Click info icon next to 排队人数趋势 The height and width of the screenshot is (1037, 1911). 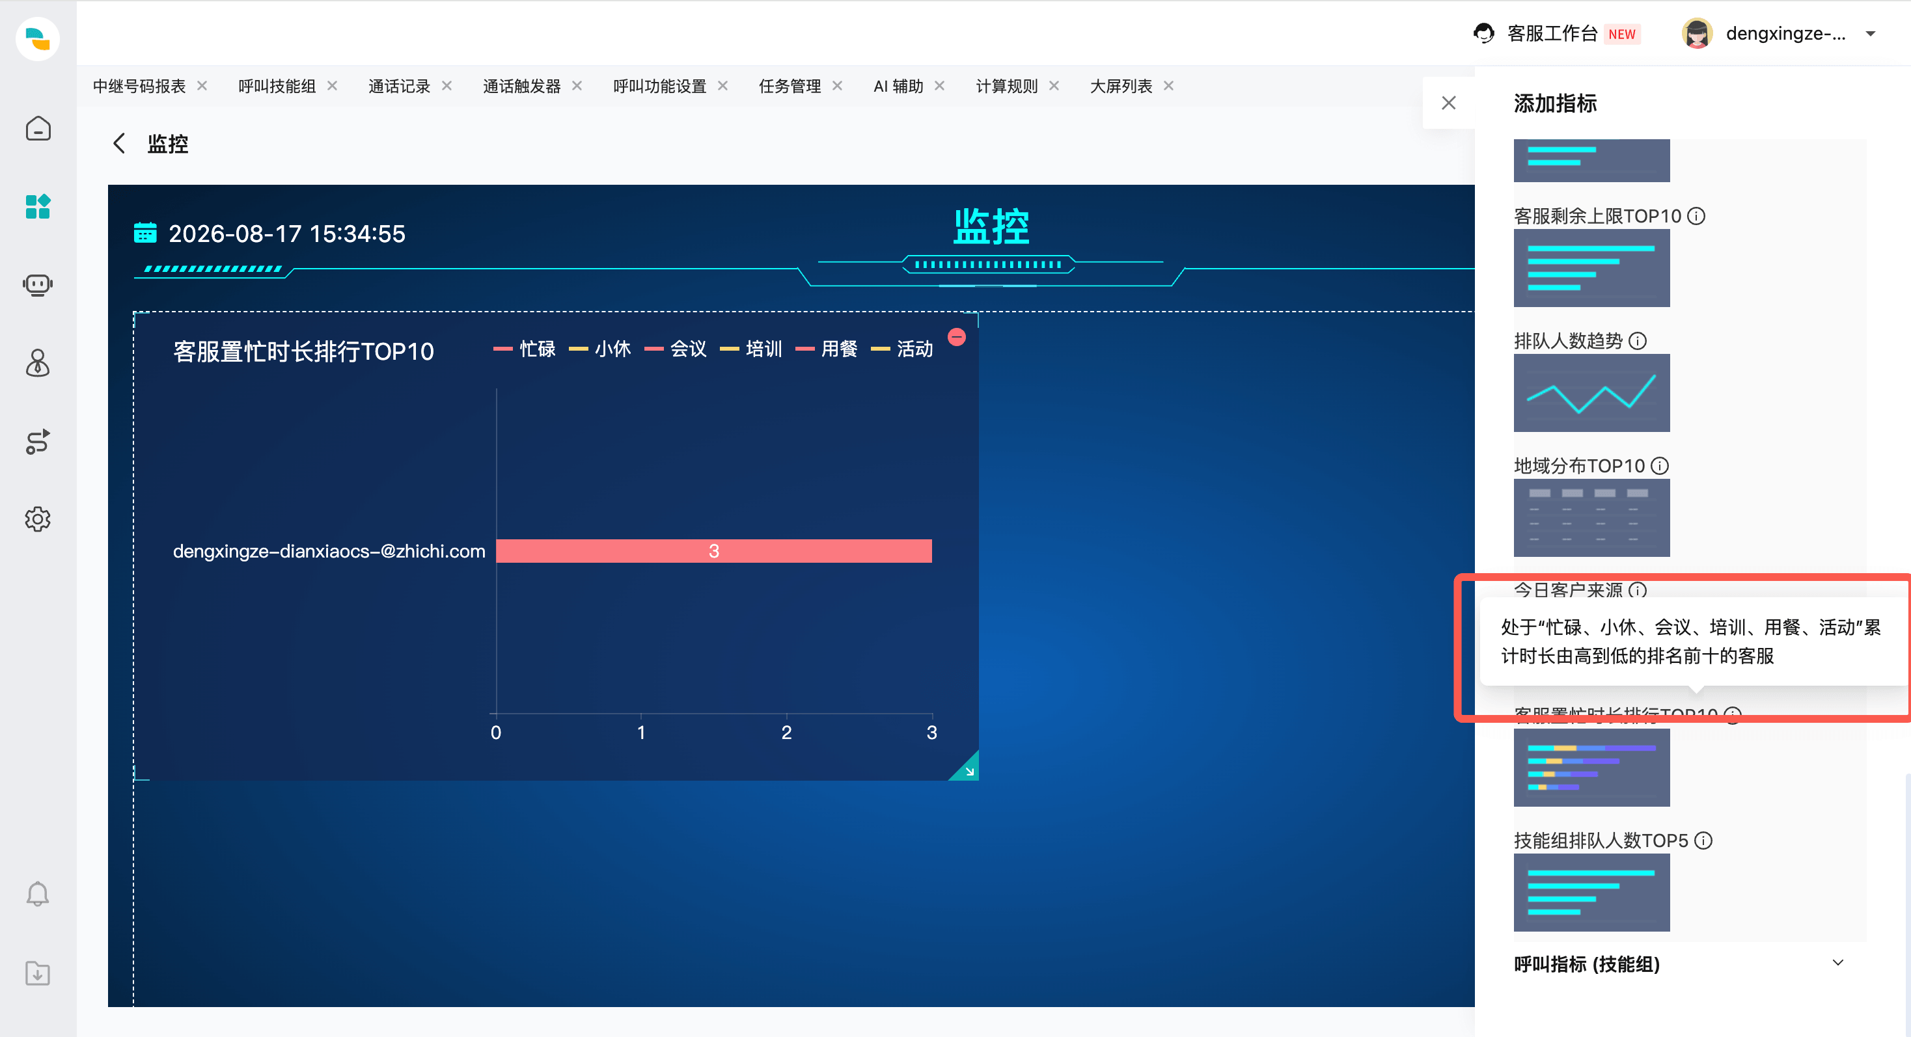pos(1637,341)
